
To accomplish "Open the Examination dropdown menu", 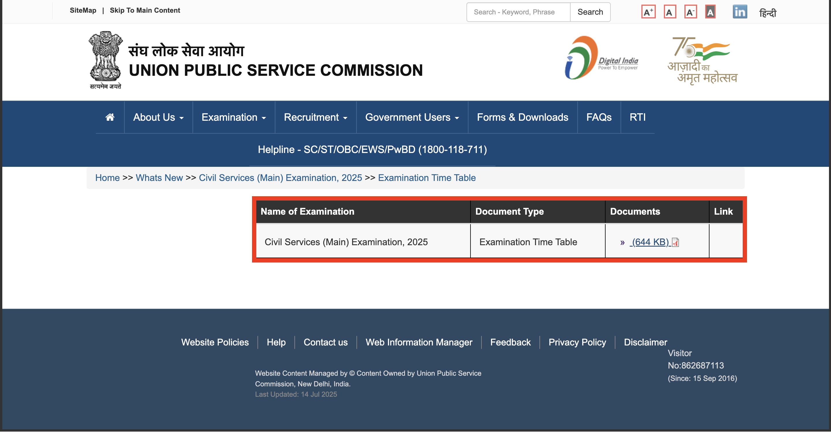I will pos(234,117).
